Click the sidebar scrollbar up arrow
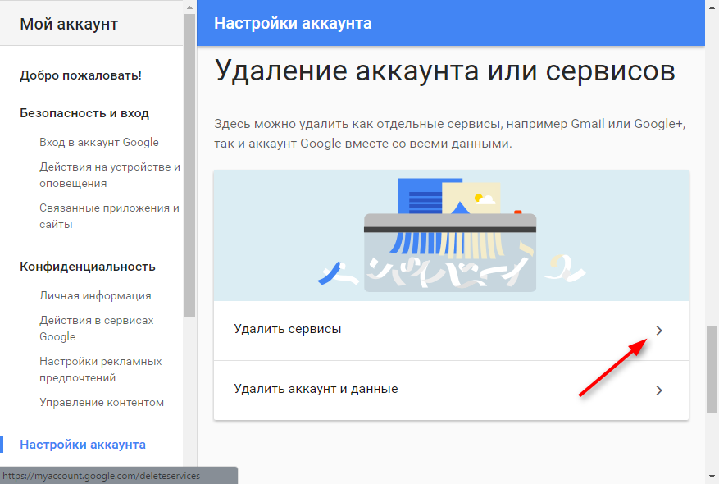Viewport: 719px width, 484px height. 190,7
